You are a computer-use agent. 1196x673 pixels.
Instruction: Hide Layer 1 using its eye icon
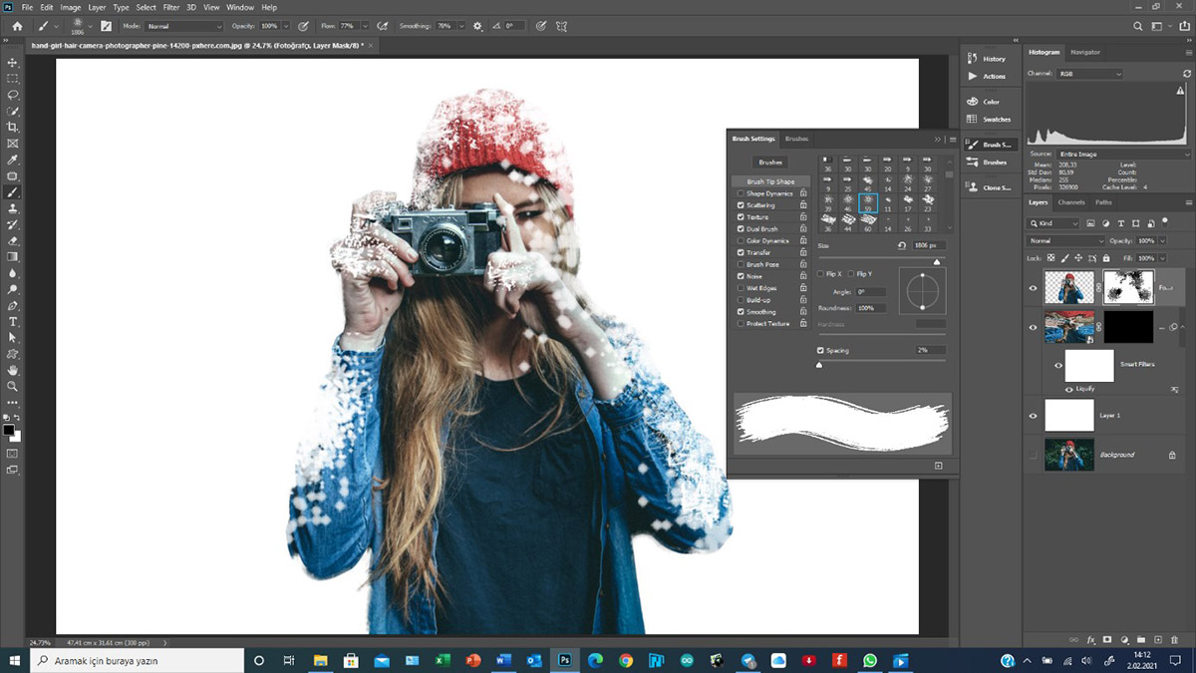coord(1034,415)
